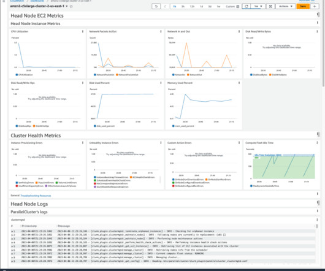Open the Head Node Logs header menu
Screen dimensions: 325x271
coord(318,203)
